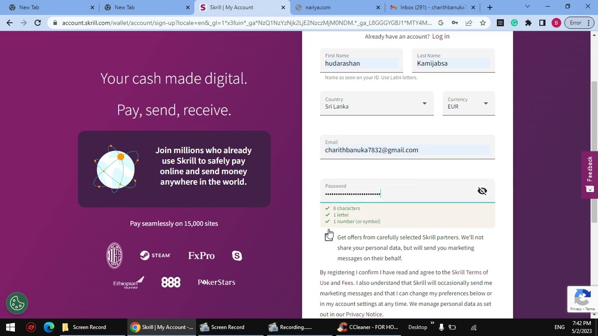The width and height of the screenshot is (598, 336).
Task: Open the network tray icon
Action: 474,327
